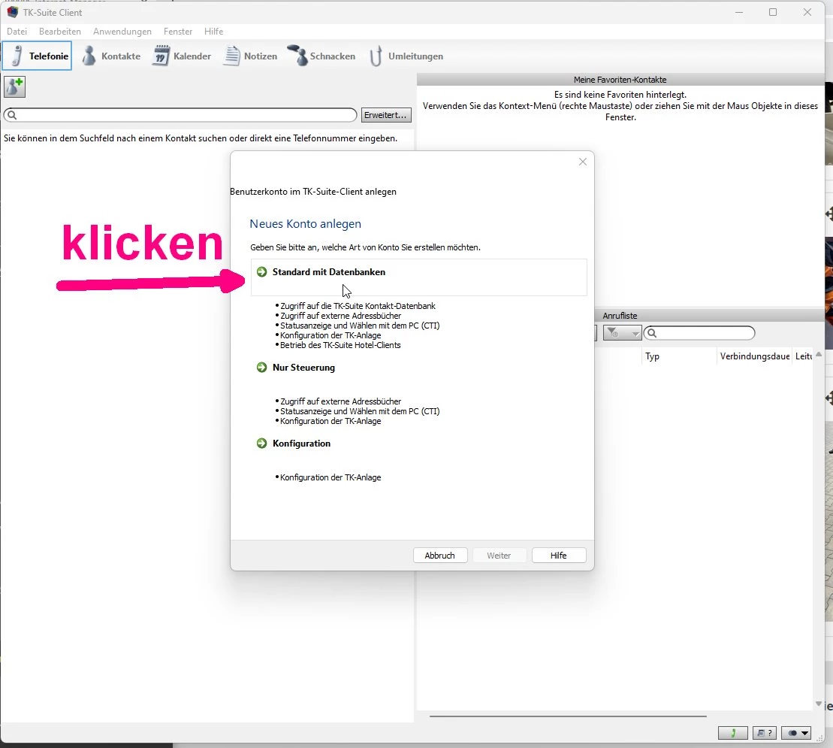
Task: Open the Bearbeiten menu
Action: click(x=60, y=32)
